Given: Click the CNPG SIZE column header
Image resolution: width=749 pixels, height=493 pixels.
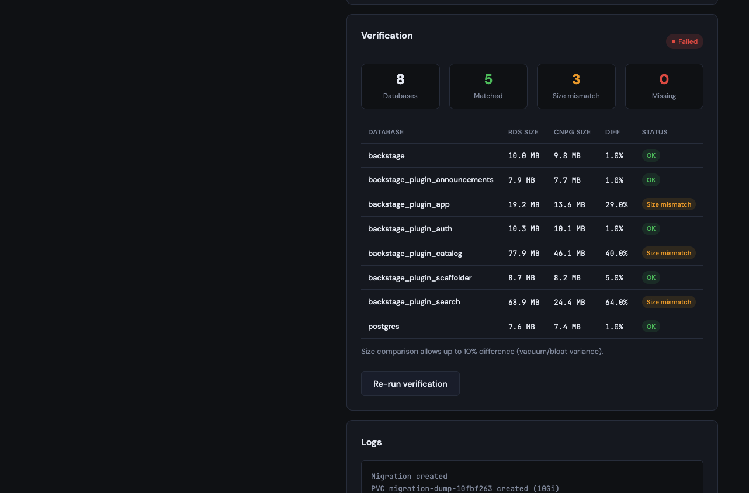Looking at the screenshot, I should pyautogui.click(x=572, y=132).
